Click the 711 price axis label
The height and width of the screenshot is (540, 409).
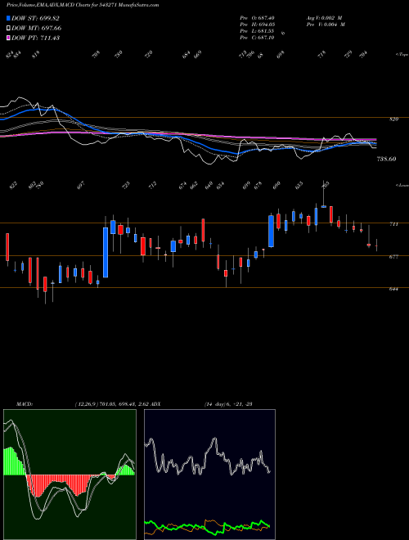(x=393, y=224)
